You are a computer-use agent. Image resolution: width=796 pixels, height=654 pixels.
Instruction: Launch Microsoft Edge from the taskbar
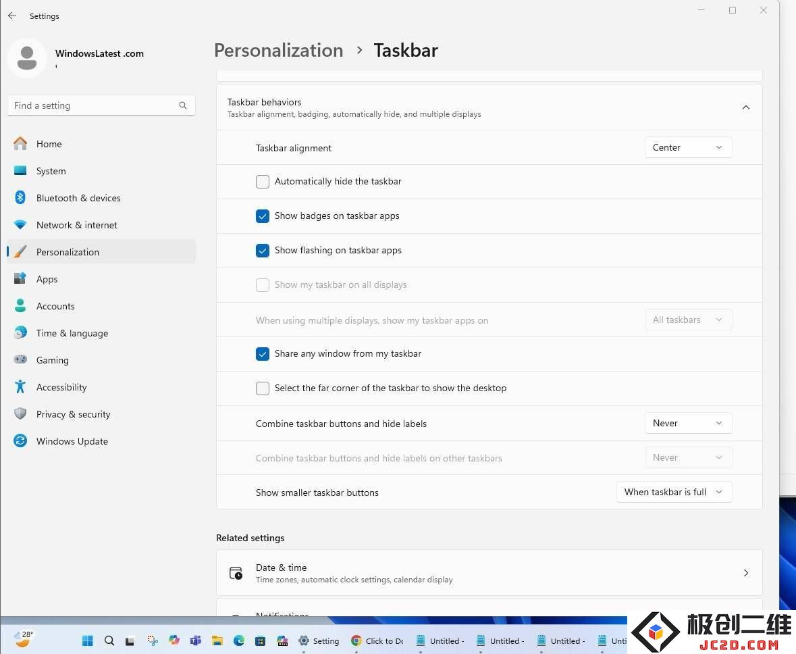[x=238, y=640]
